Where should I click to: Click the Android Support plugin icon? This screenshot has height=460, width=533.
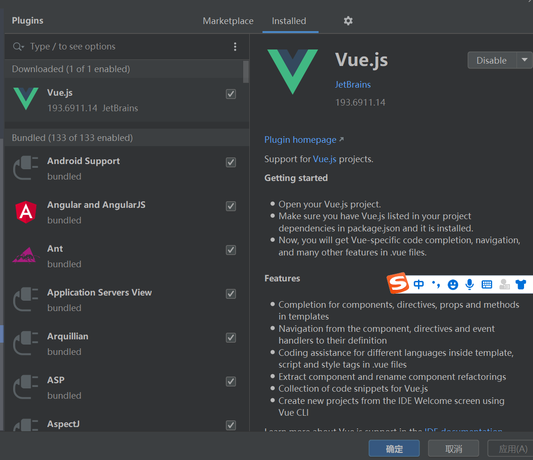[25, 168]
